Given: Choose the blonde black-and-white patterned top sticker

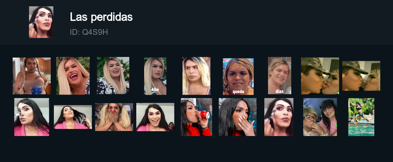Looking at the screenshot, I should [113, 76].
